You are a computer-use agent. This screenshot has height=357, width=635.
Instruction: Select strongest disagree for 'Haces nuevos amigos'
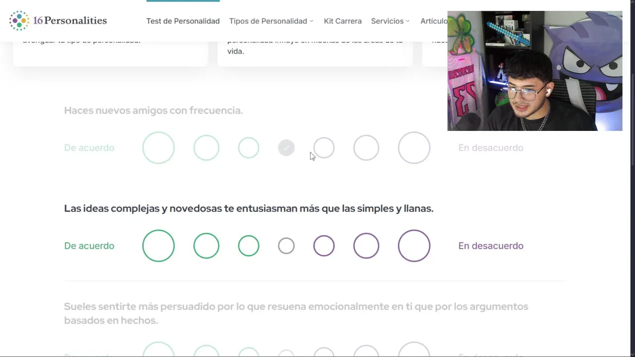(414, 148)
